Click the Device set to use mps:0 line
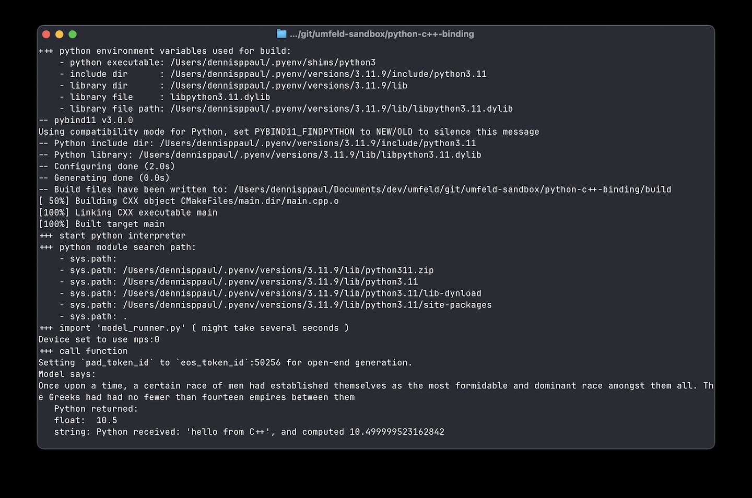The height and width of the screenshot is (498, 752). pos(99,339)
